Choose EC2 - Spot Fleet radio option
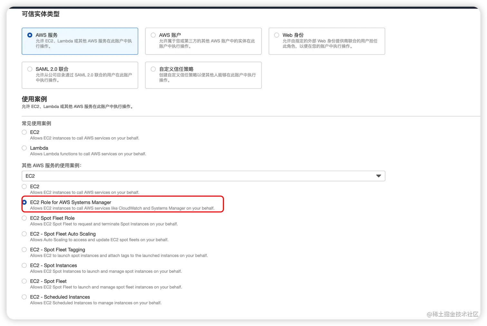487x326 pixels. [24, 281]
